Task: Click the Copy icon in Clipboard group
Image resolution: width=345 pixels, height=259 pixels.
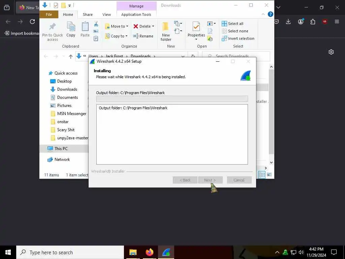Action: click(x=71, y=27)
